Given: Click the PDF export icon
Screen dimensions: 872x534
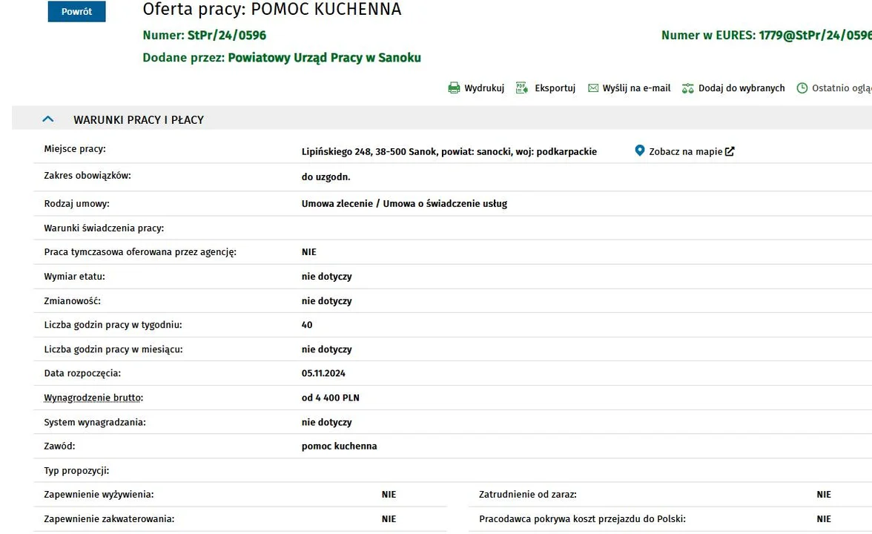Looking at the screenshot, I should (521, 88).
